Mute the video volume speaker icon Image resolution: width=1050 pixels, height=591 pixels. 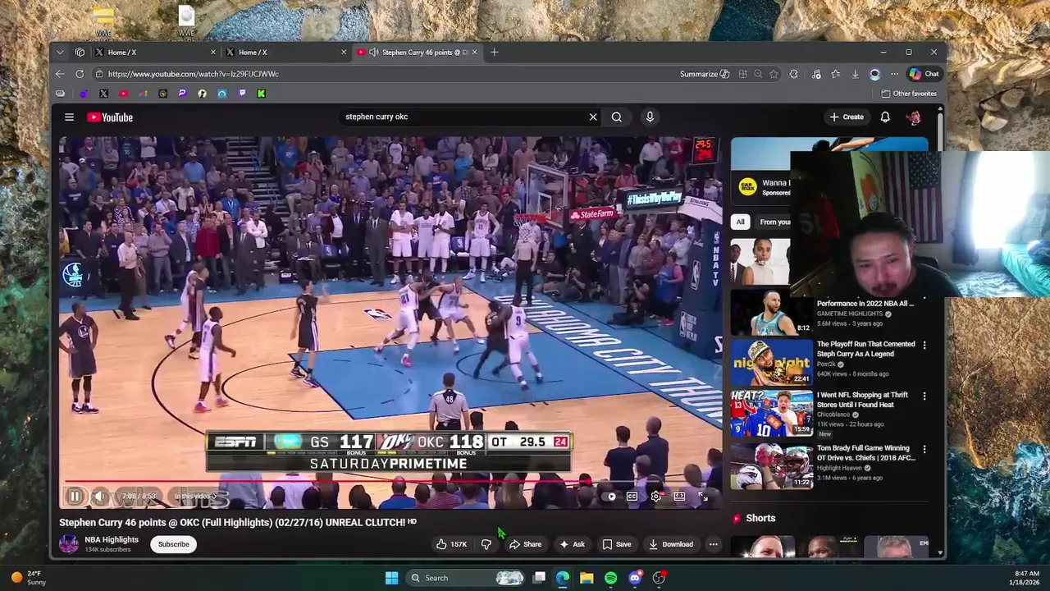pyautogui.click(x=99, y=496)
